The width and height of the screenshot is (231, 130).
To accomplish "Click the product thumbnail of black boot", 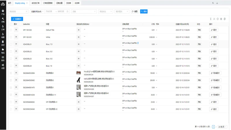I will (79, 80).
